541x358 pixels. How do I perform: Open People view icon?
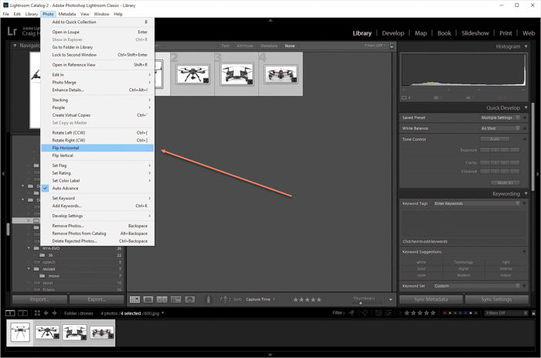click(x=190, y=299)
